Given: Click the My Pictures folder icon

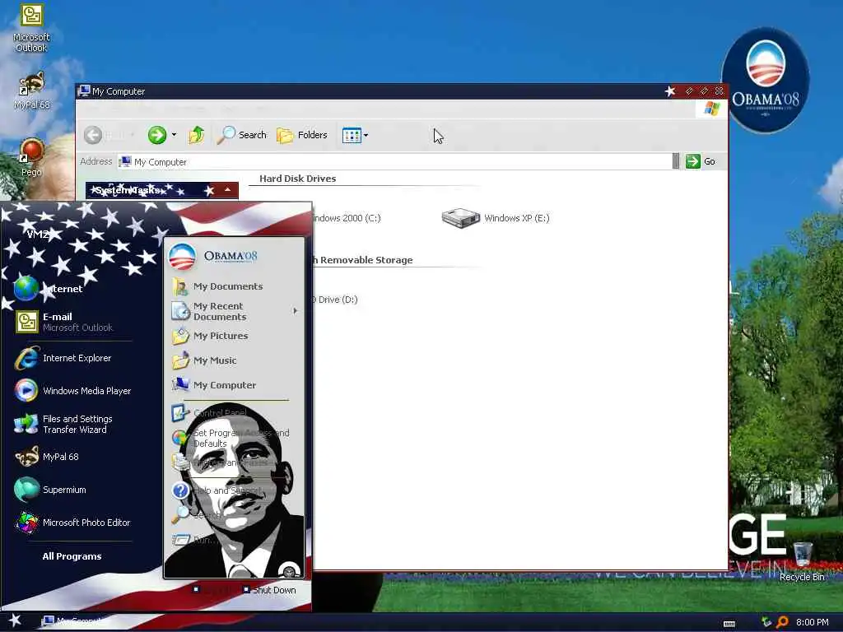Looking at the screenshot, I should point(180,336).
